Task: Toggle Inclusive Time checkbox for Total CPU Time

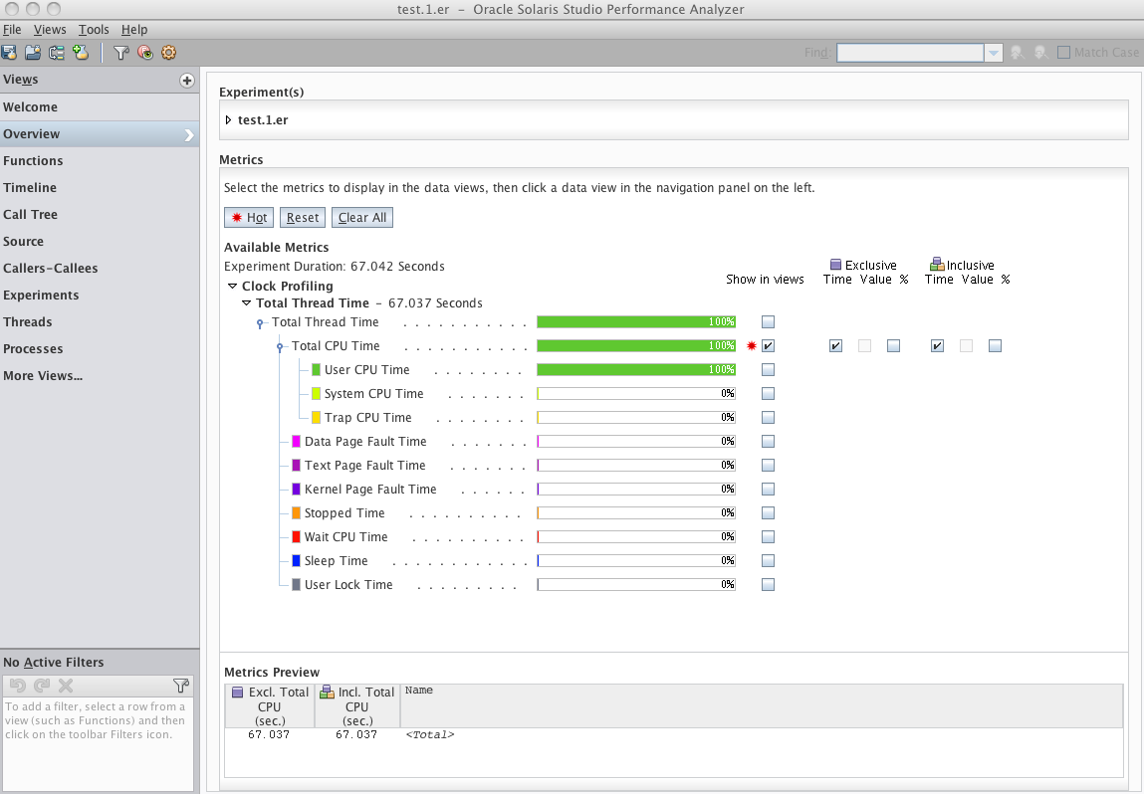Action: (x=938, y=345)
